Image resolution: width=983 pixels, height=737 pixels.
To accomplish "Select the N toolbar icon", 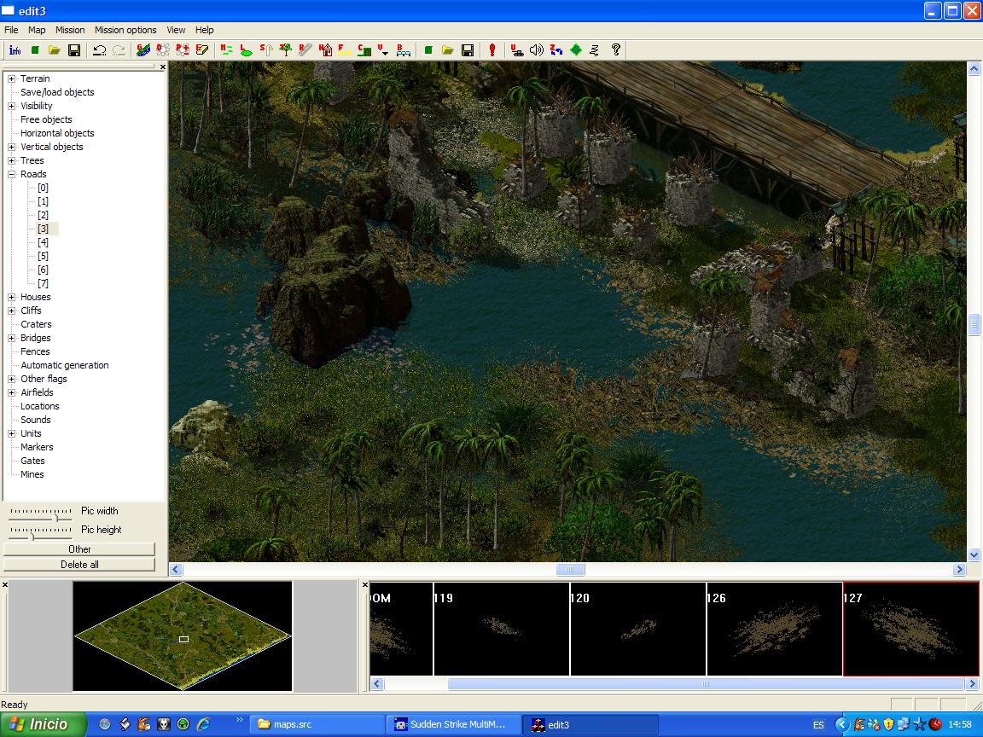I will point(226,50).
